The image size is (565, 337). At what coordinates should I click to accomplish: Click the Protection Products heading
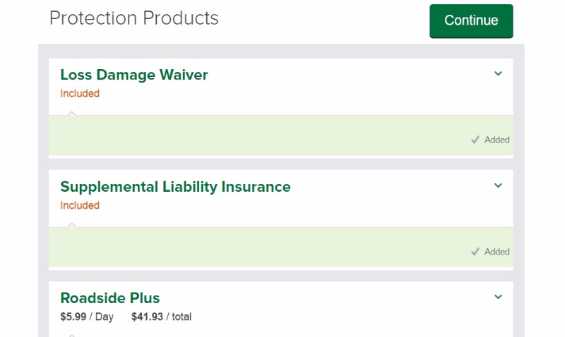[x=134, y=18]
